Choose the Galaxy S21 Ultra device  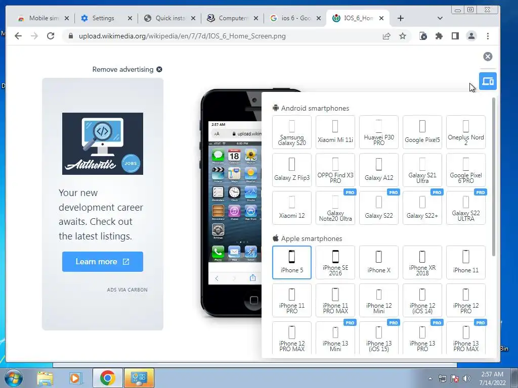(422, 170)
